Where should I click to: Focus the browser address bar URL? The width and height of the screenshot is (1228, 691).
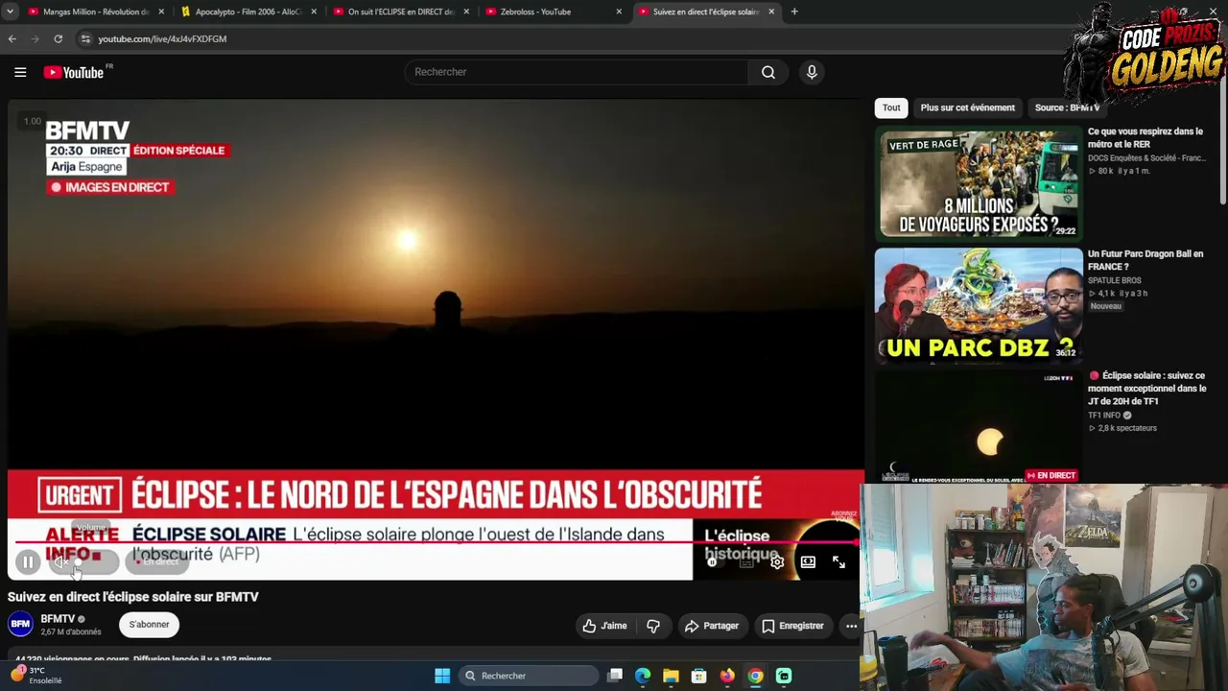tap(162, 38)
